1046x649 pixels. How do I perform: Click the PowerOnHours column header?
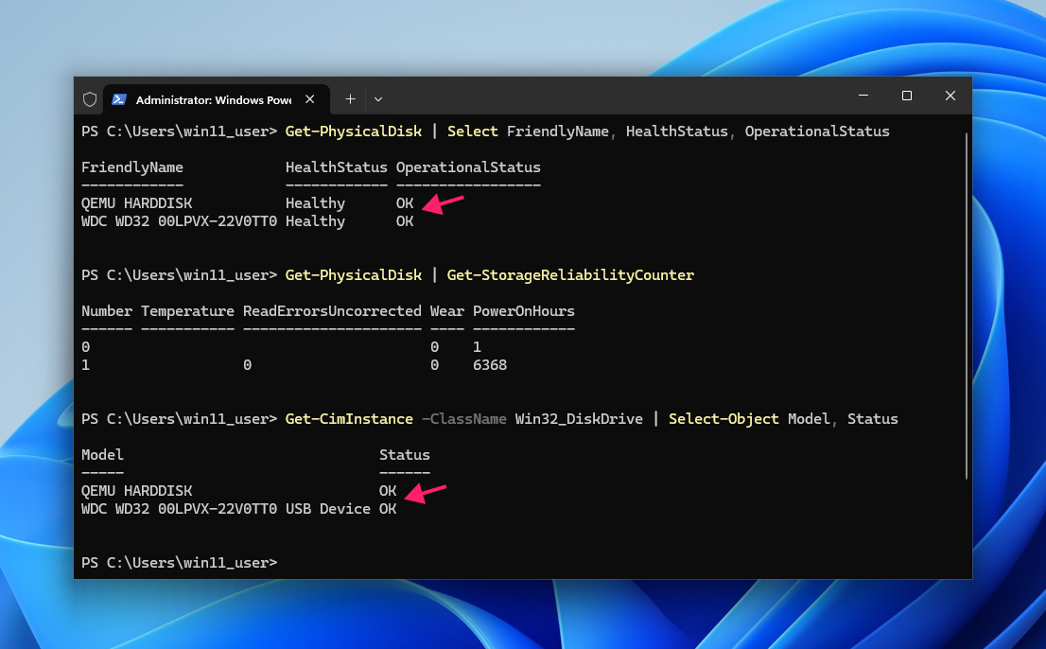524,311
